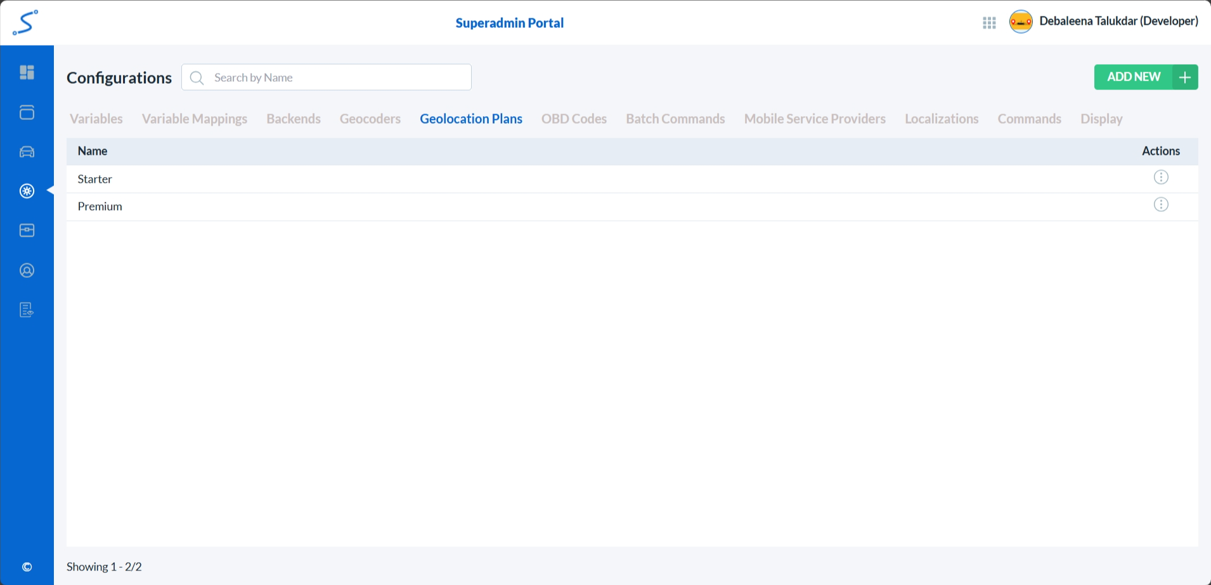Open the dashboard icon in sidebar
Viewport: 1211px width, 585px height.
click(27, 72)
